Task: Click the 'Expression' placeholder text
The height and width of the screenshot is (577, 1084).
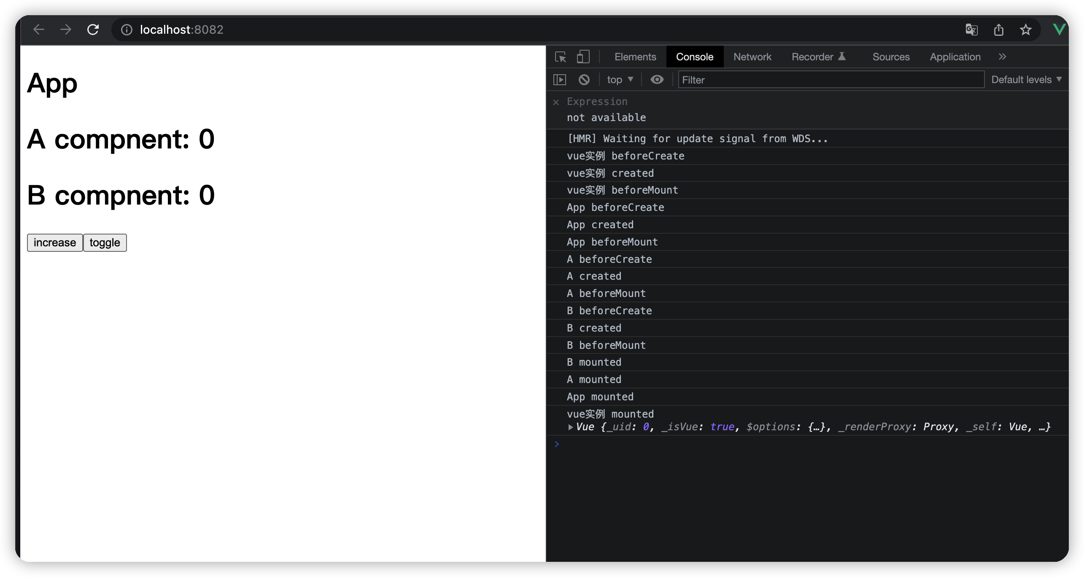Action: pyautogui.click(x=597, y=102)
